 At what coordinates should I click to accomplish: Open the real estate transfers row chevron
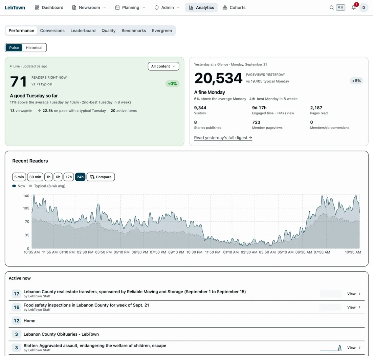359,294
